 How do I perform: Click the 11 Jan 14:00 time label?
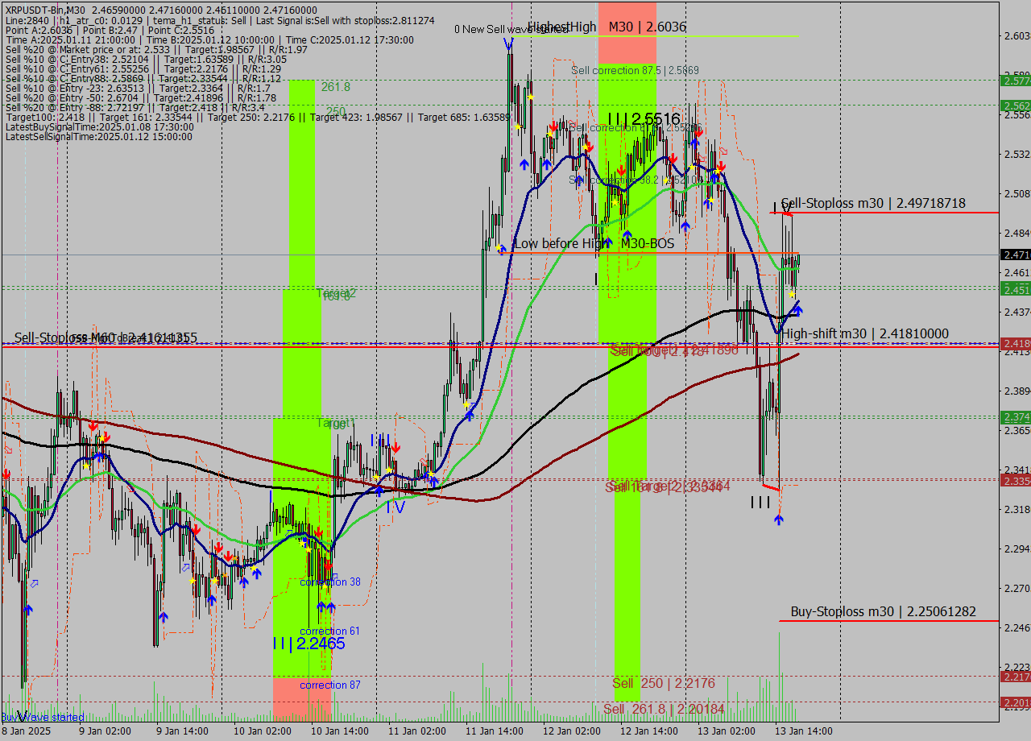pyautogui.click(x=493, y=731)
